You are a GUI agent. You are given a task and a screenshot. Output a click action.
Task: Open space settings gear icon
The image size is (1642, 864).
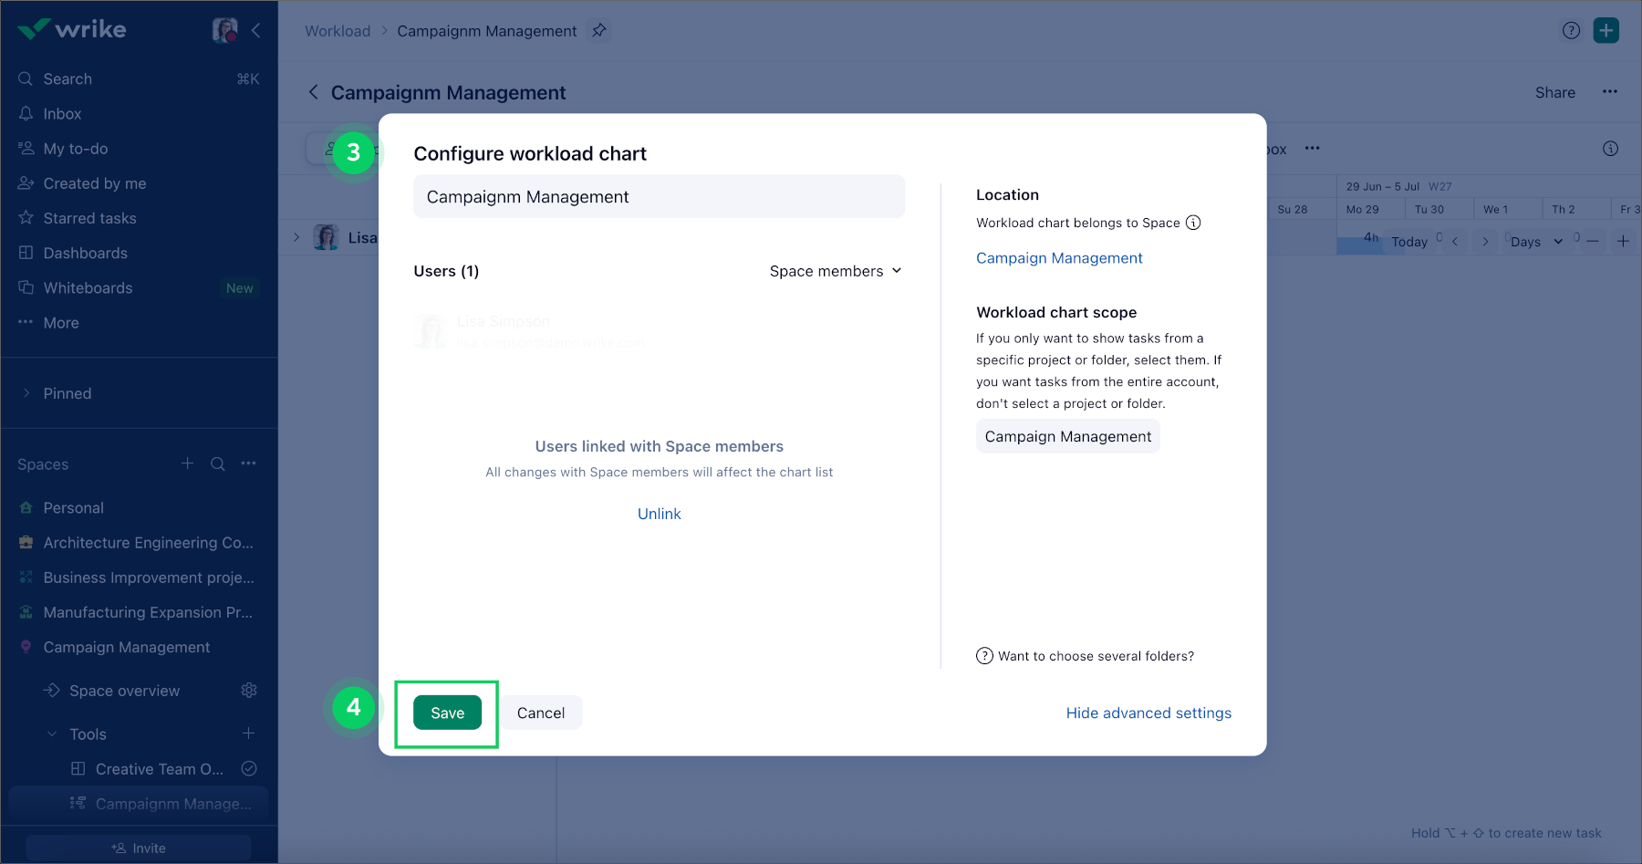(x=249, y=691)
